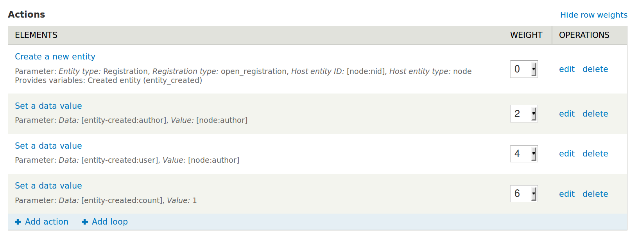Edit the Create a new entity action
This screenshot has height=241, width=638.
[x=566, y=69]
